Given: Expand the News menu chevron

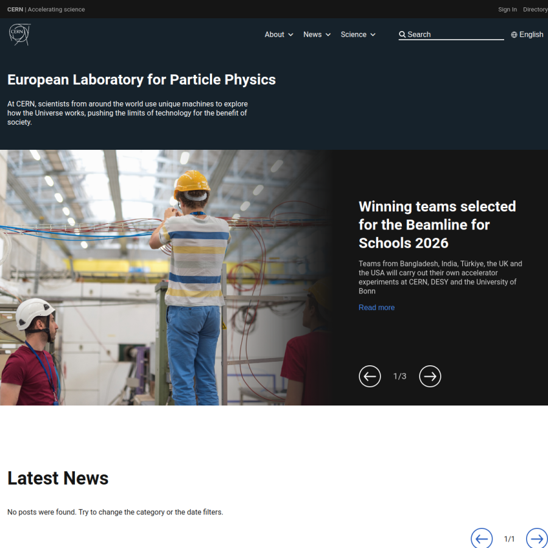Looking at the screenshot, I should pos(328,35).
